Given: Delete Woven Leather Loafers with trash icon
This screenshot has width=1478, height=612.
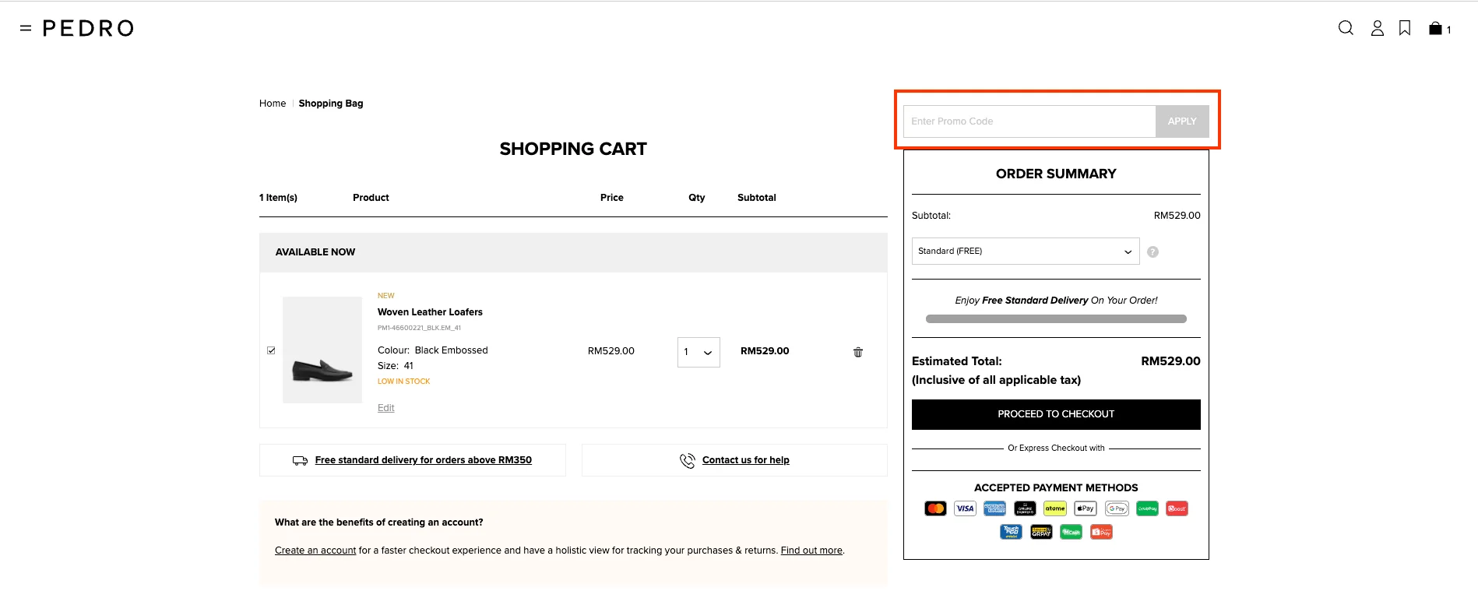Looking at the screenshot, I should click(858, 352).
